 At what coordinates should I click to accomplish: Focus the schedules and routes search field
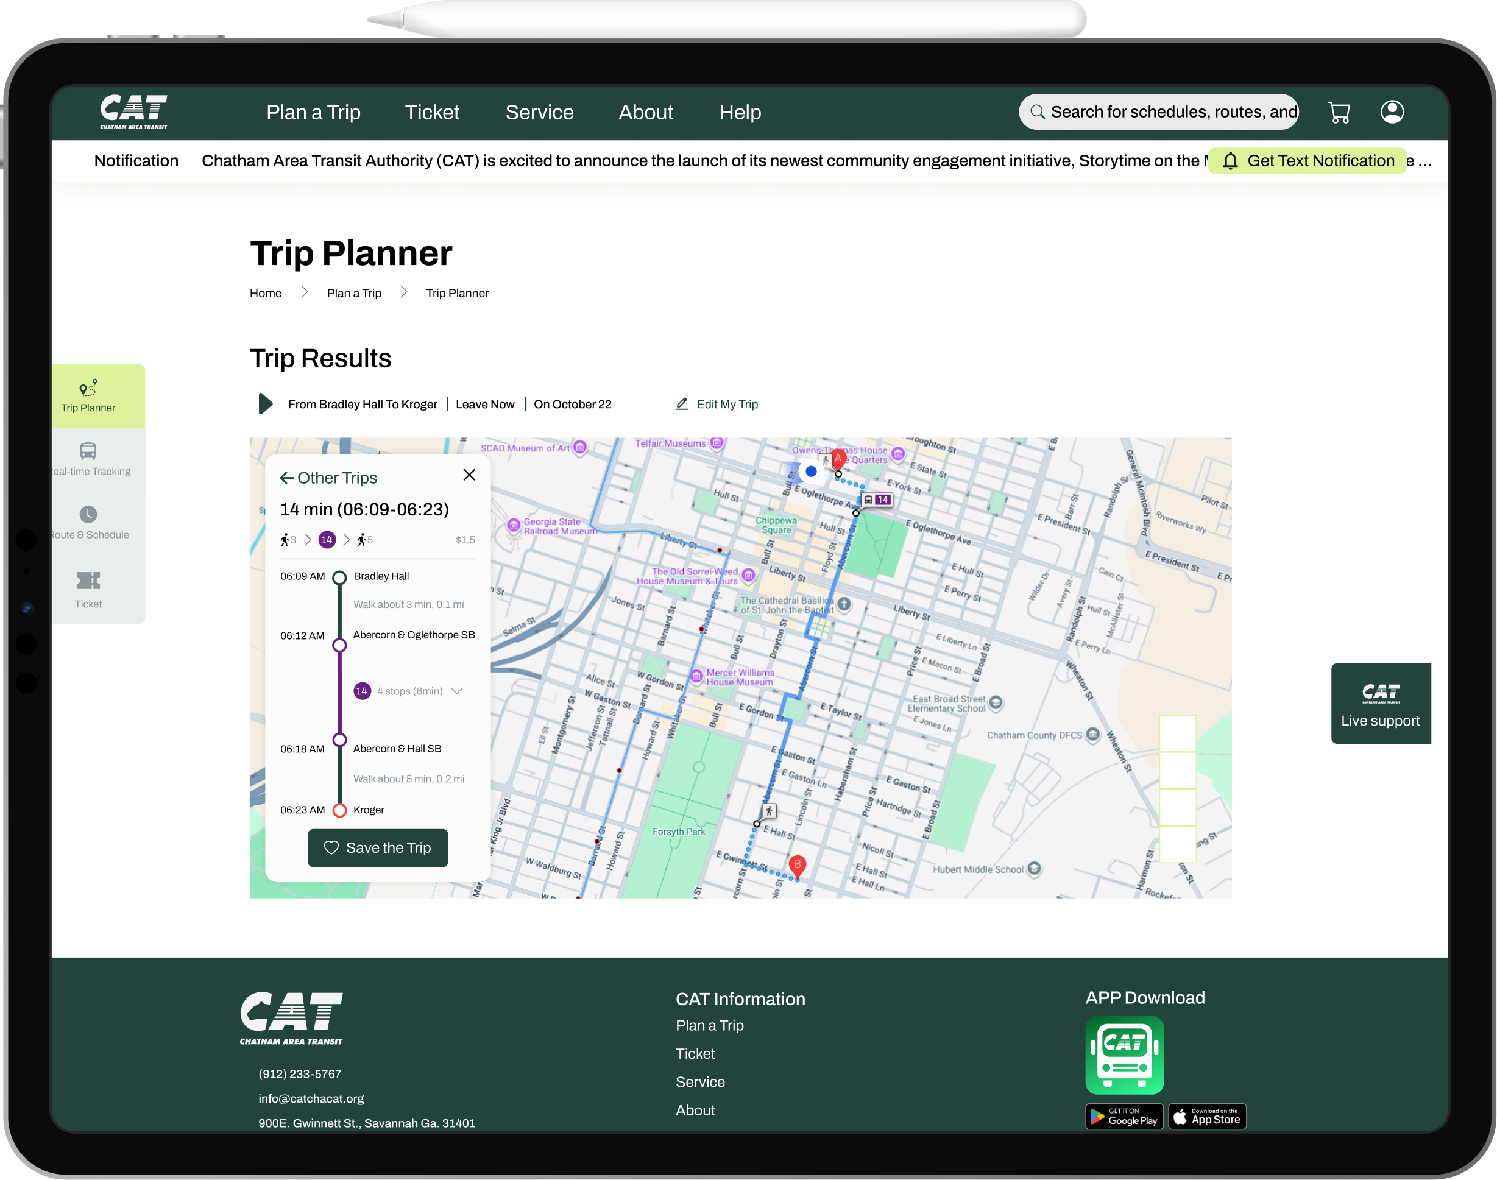[1158, 112]
